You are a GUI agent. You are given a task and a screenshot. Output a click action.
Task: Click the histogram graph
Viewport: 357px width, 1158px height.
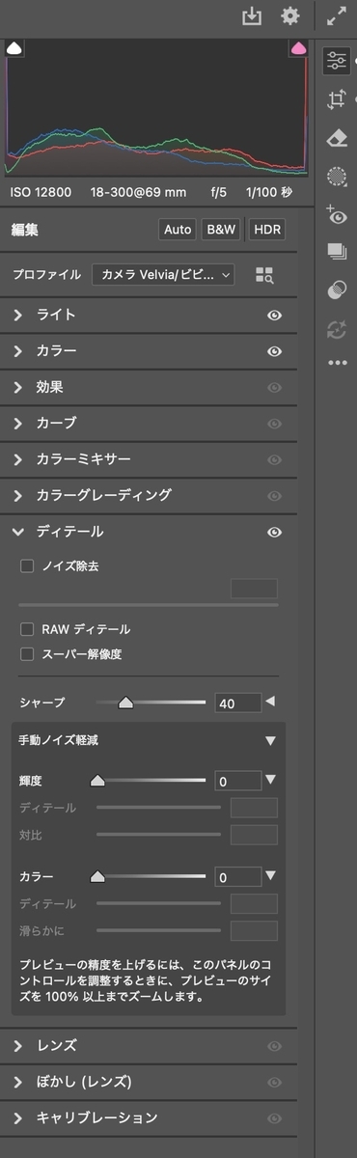click(156, 108)
